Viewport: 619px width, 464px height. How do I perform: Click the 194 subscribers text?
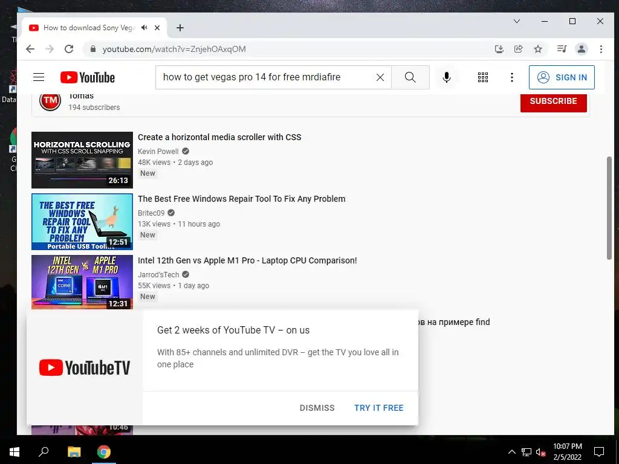pos(94,108)
